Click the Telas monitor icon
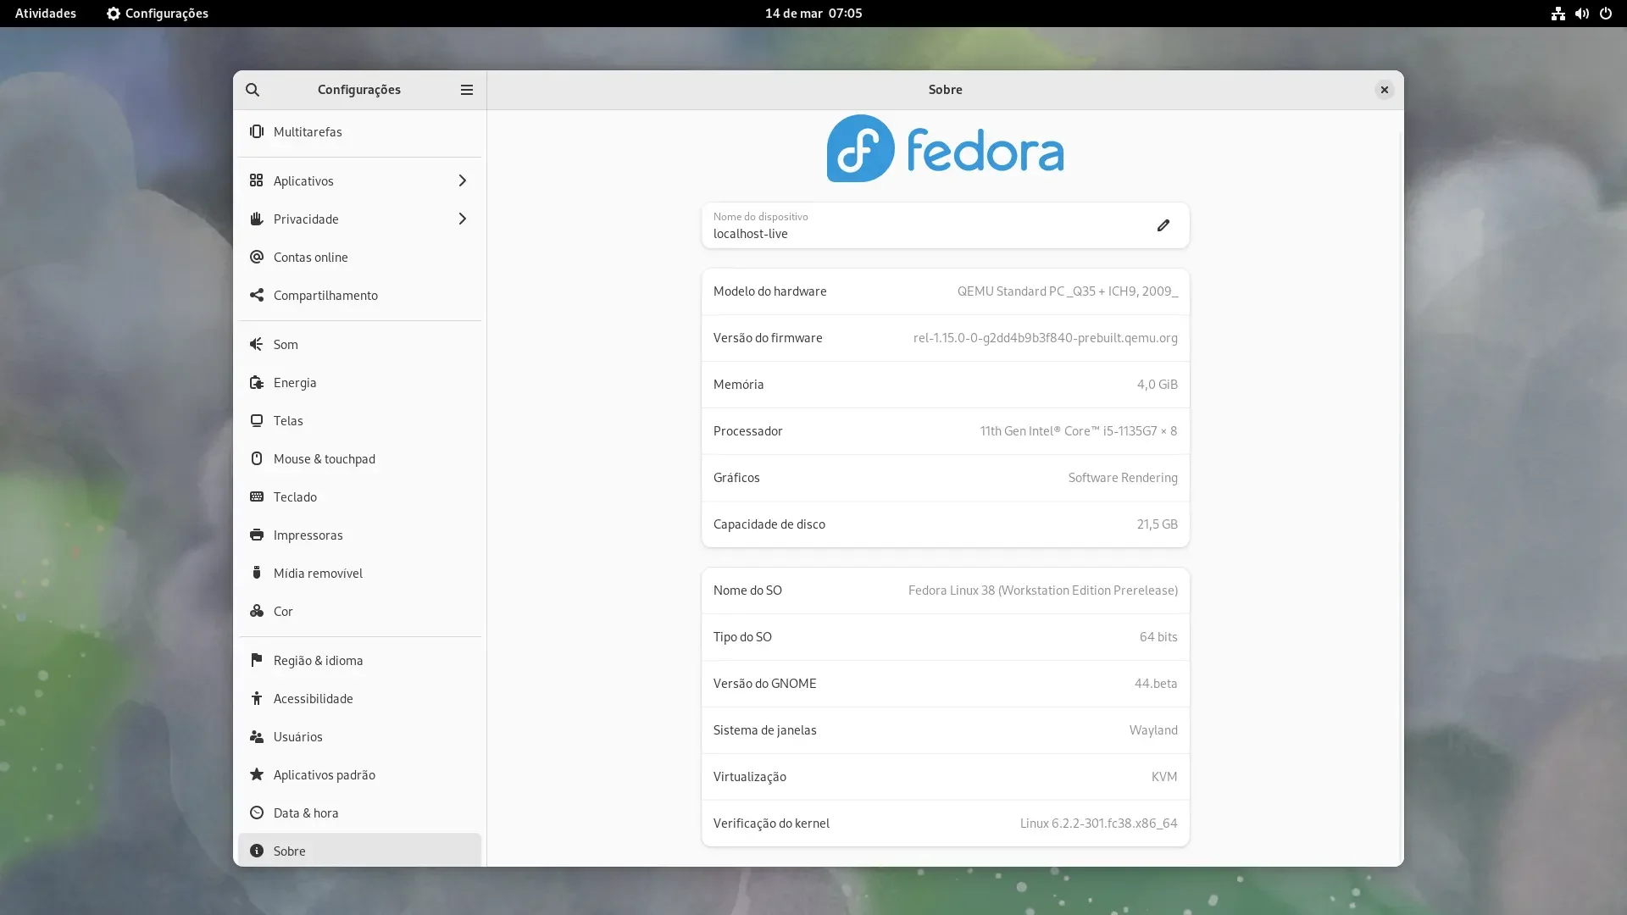 pos(256,420)
